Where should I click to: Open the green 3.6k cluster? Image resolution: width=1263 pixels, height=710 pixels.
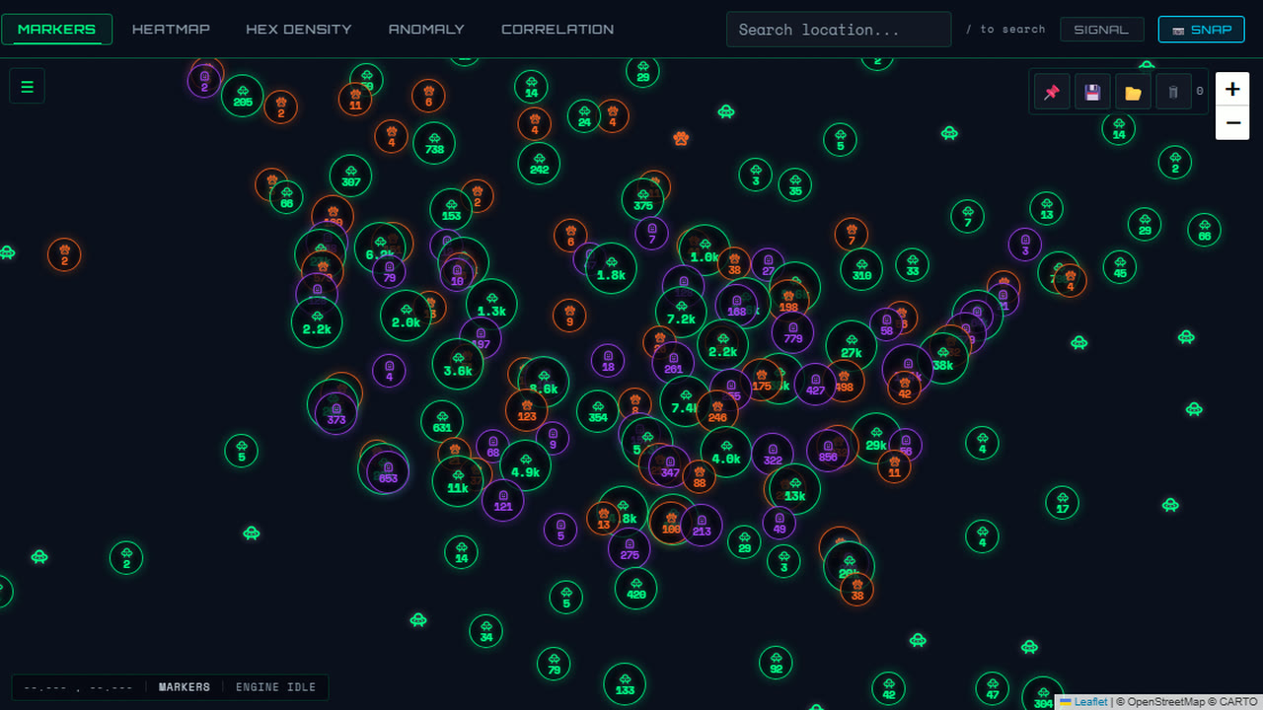(458, 365)
